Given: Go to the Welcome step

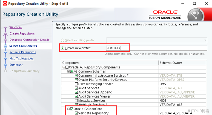Looking at the screenshot, I should pyautogui.click(x=16, y=27).
